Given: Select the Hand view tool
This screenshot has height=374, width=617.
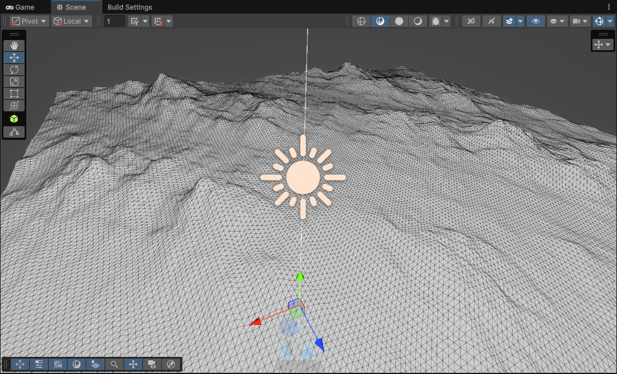Looking at the screenshot, I should tap(14, 45).
